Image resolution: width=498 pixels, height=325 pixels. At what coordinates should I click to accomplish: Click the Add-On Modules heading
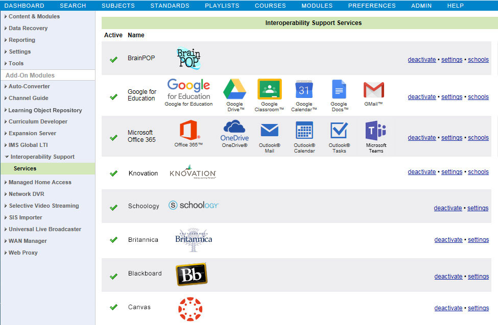(30, 75)
